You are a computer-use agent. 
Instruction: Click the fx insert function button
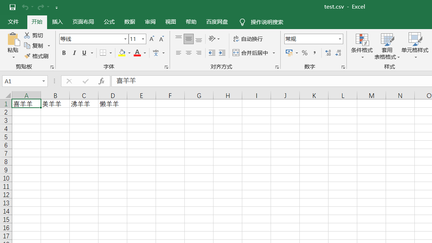(x=101, y=81)
